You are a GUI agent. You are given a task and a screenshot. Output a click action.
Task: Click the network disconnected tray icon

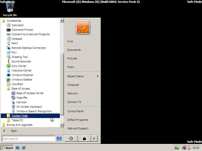[x=184, y=148]
